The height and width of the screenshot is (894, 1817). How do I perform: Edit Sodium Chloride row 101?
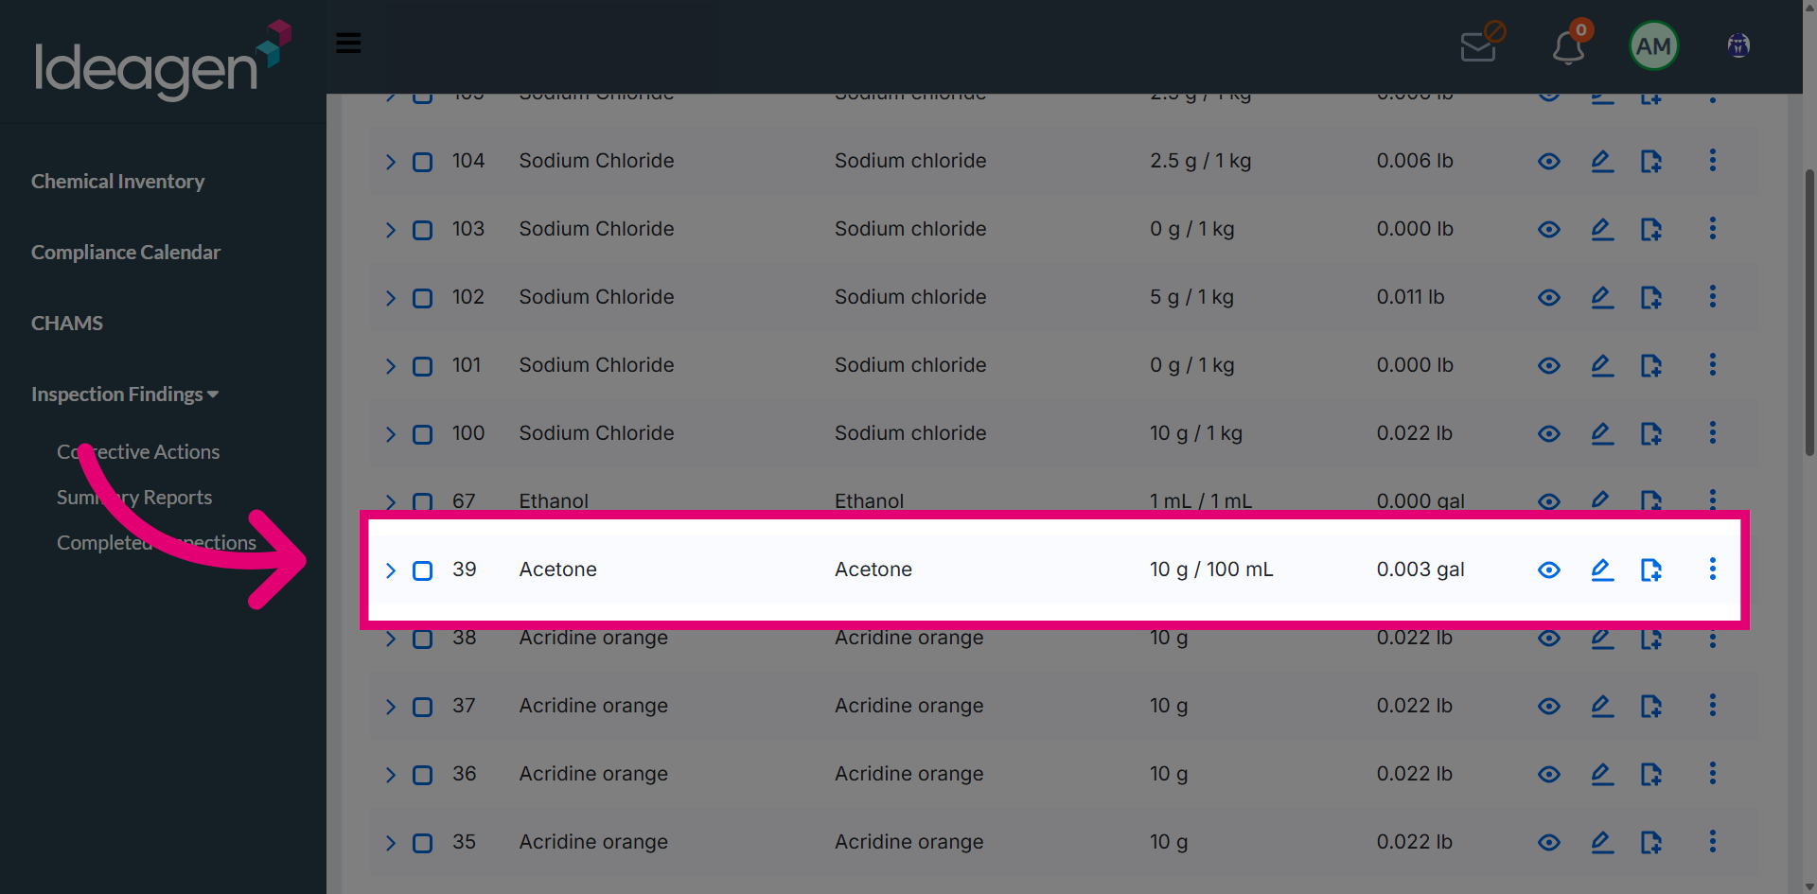click(1602, 365)
